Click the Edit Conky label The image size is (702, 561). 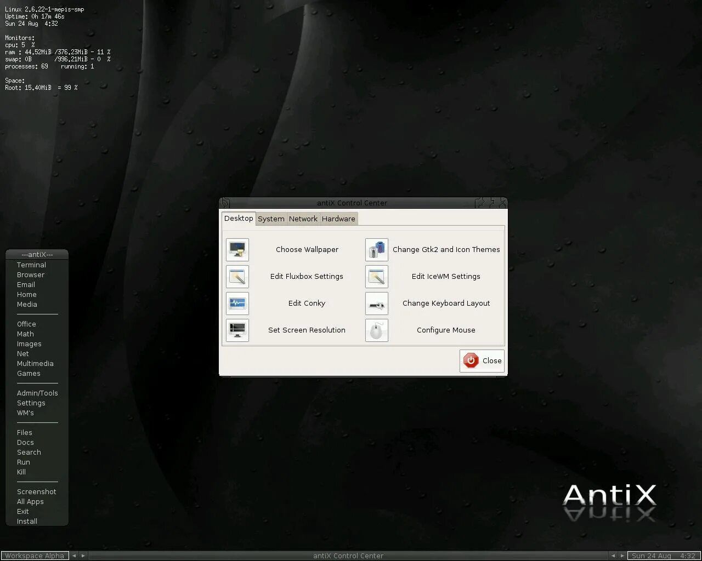[x=307, y=304]
